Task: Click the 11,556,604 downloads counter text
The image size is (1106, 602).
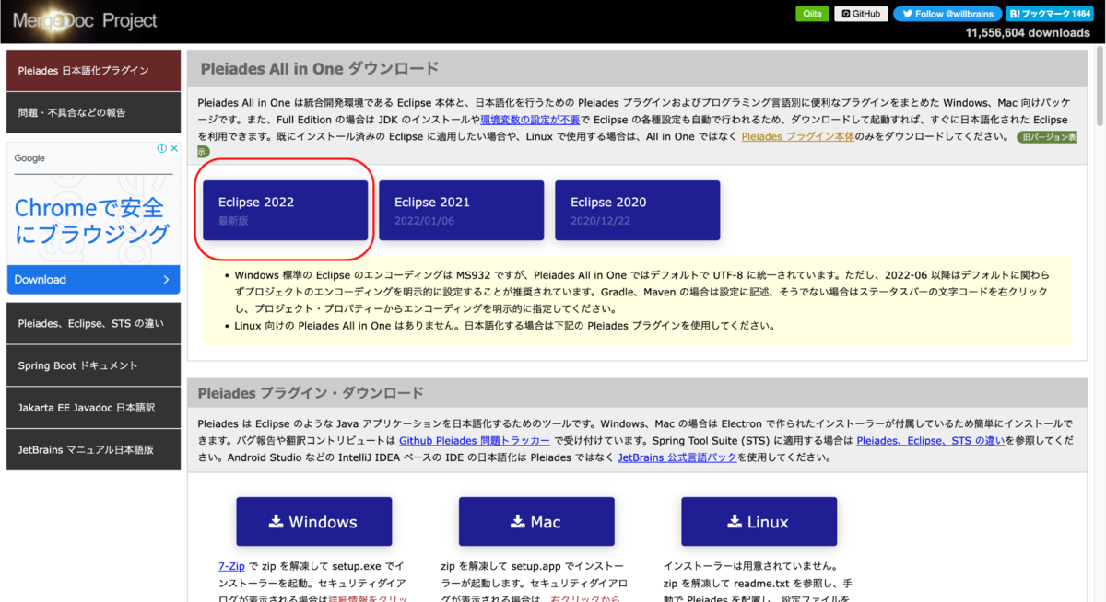Action: point(1028,32)
